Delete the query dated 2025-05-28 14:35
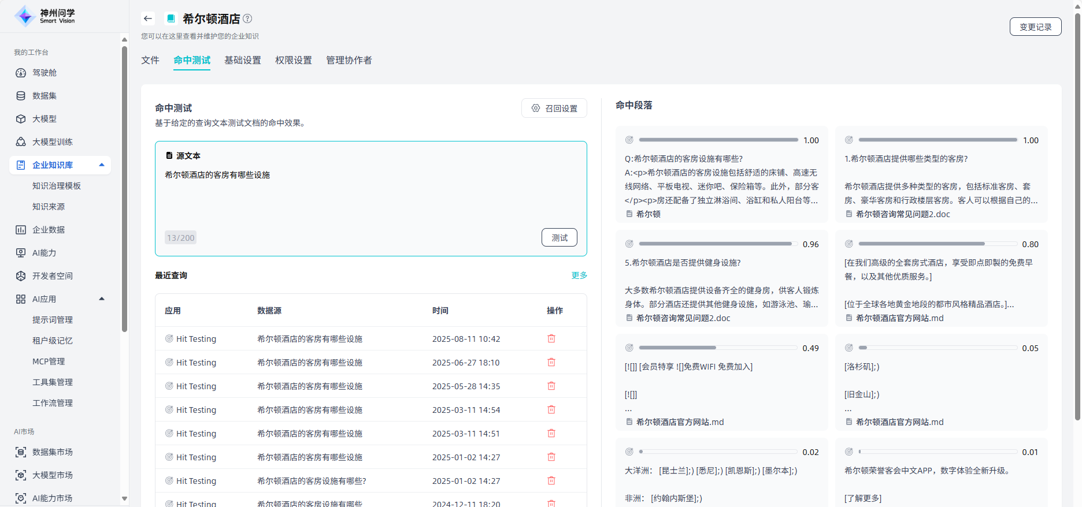Image resolution: width=1082 pixels, height=507 pixels. point(551,386)
